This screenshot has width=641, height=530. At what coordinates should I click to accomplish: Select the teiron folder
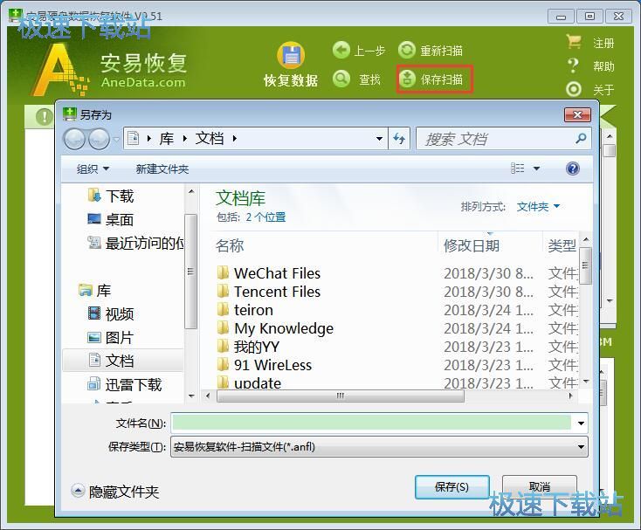pyautogui.click(x=245, y=310)
